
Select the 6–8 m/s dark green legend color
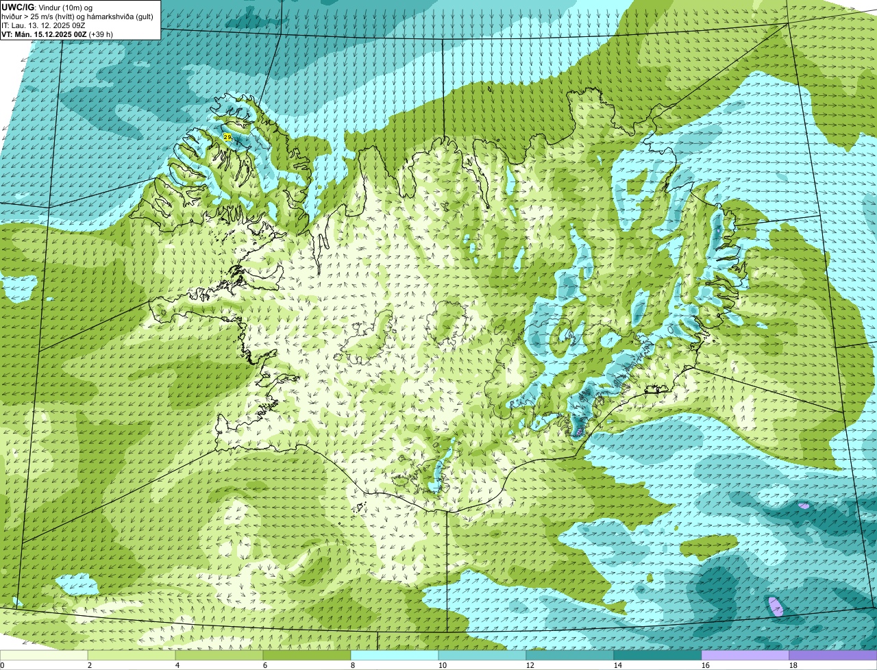tap(307, 656)
